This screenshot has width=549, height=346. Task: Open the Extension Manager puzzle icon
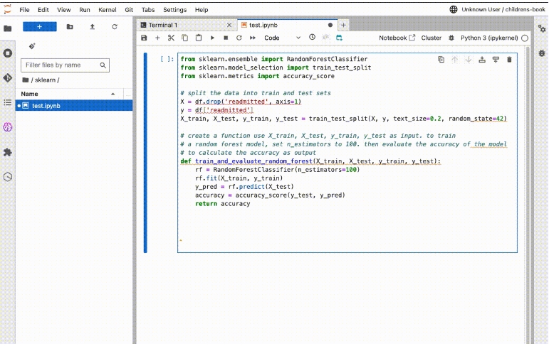(x=7, y=152)
